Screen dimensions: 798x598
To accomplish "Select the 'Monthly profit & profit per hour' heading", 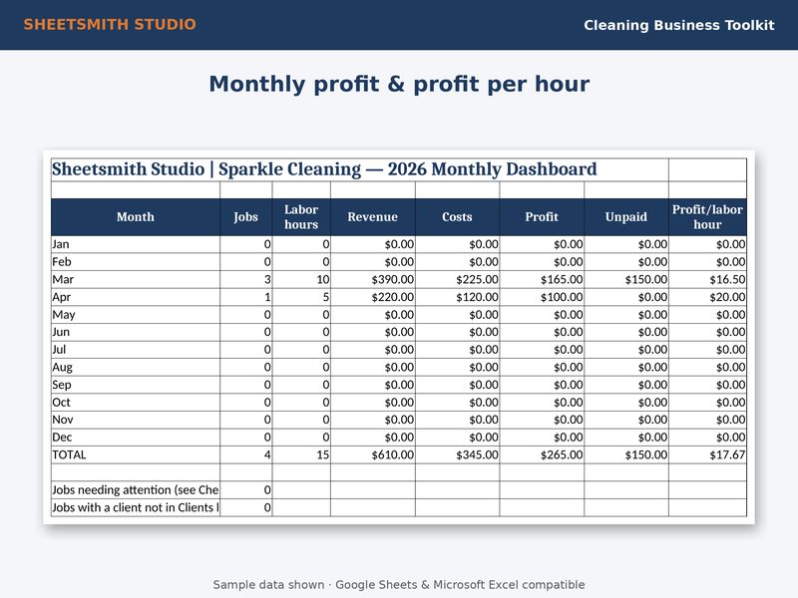I will [399, 84].
